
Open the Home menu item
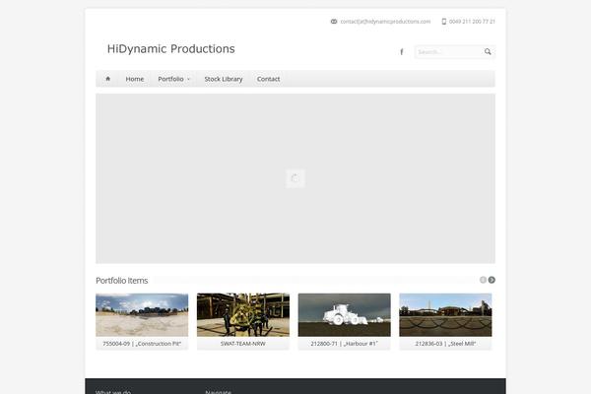click(135, 79)
